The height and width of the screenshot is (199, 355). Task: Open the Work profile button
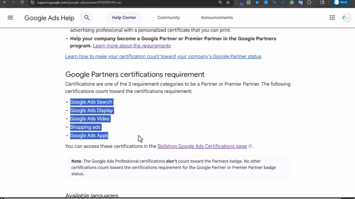click(341, 2)
